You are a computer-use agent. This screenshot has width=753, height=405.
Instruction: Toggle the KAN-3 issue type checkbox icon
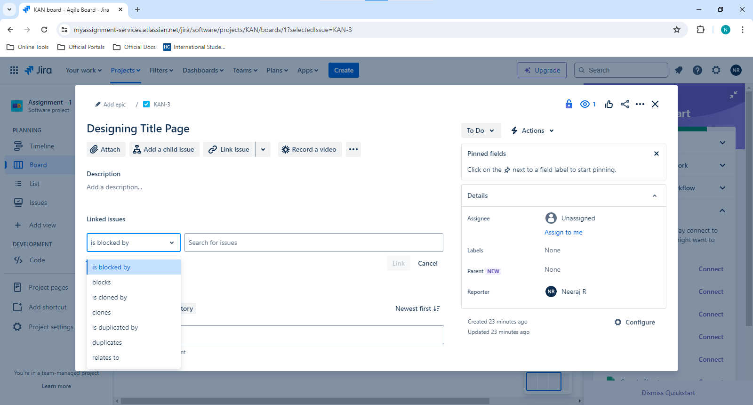146,104
